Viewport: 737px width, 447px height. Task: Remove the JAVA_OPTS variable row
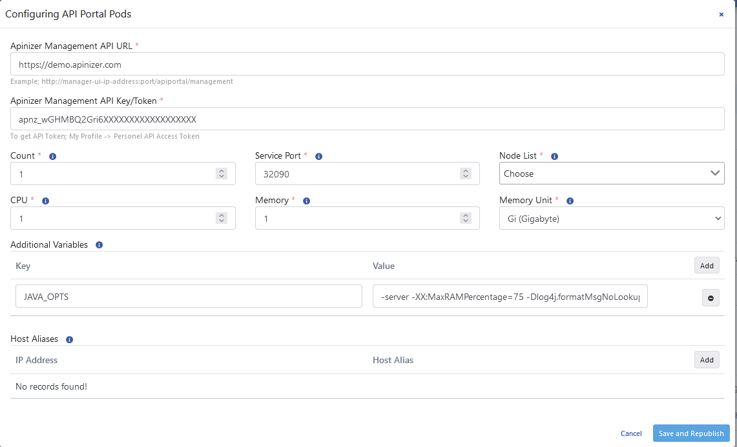coord(711,297)
